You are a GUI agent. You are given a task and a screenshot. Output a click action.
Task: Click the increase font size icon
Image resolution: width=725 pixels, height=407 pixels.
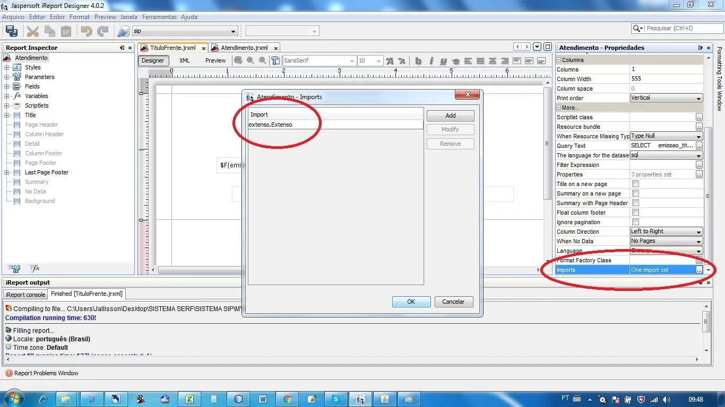click(390, 61)
